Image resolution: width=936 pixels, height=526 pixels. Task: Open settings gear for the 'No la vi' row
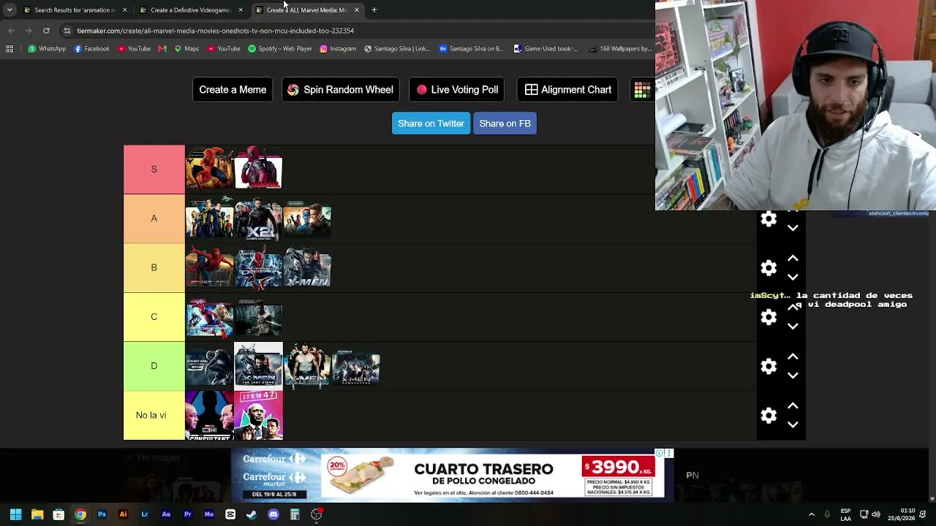point(769,415)
